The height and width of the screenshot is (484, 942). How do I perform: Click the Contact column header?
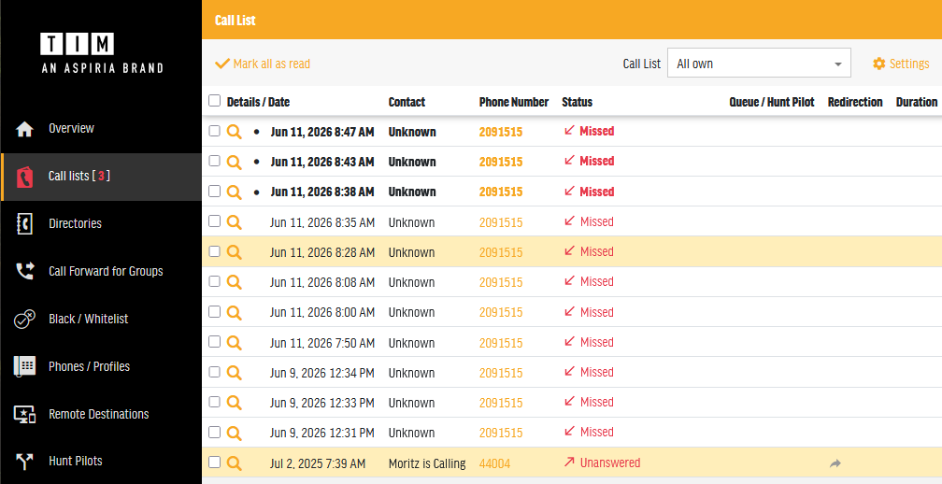407,102
